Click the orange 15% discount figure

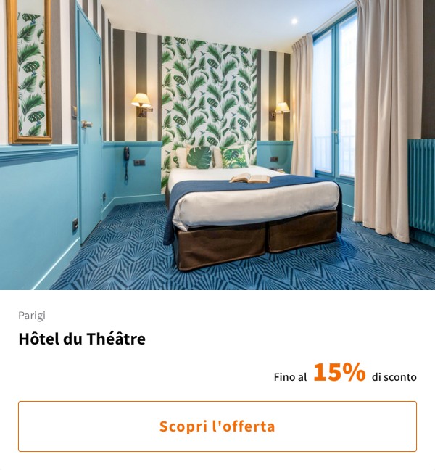tap(339, 372)
